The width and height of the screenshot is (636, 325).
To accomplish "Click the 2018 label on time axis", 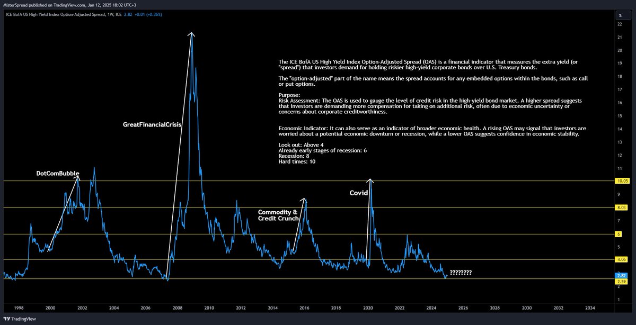I will (x=336, y=307).
